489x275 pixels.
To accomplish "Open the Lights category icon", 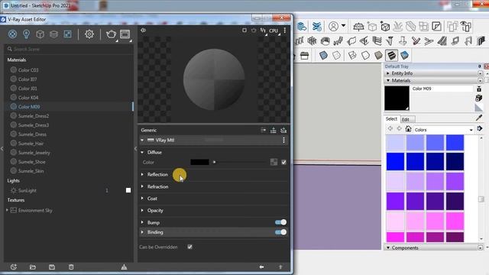I will (26, 34).
